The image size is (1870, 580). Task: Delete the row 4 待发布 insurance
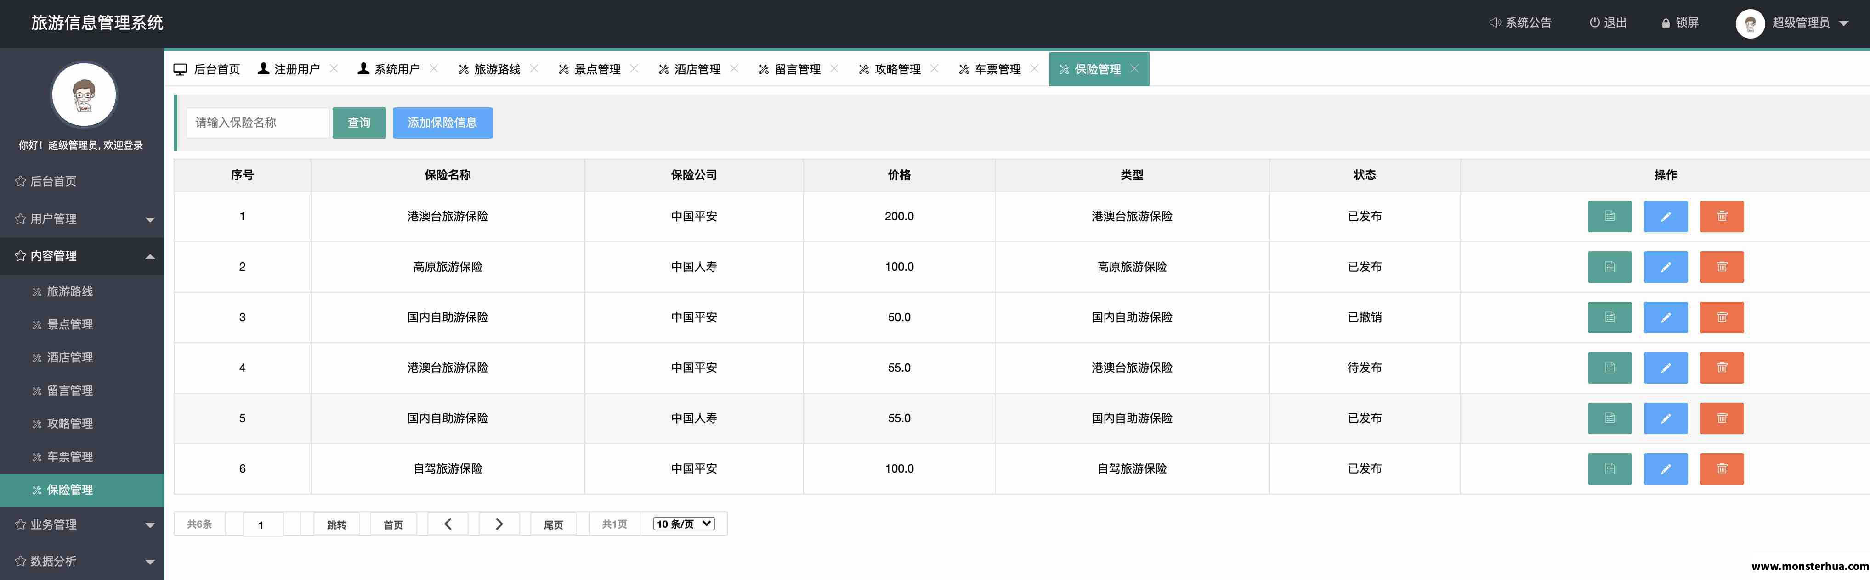click(1721, 368)
